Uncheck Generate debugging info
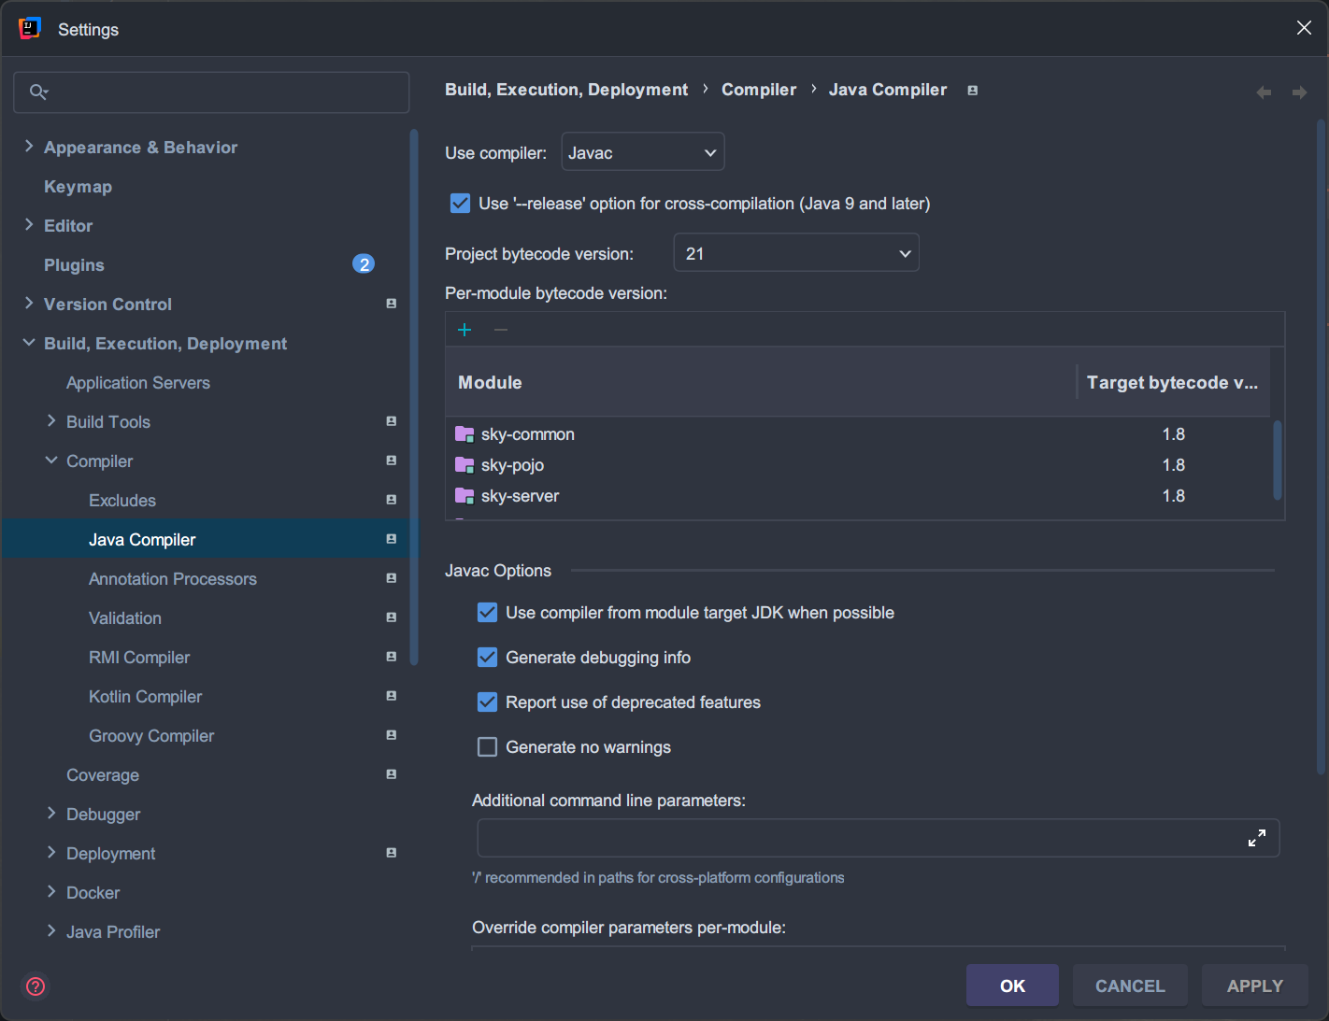The height and width of the screenshot is (1021, 1329). click(487, 658)
